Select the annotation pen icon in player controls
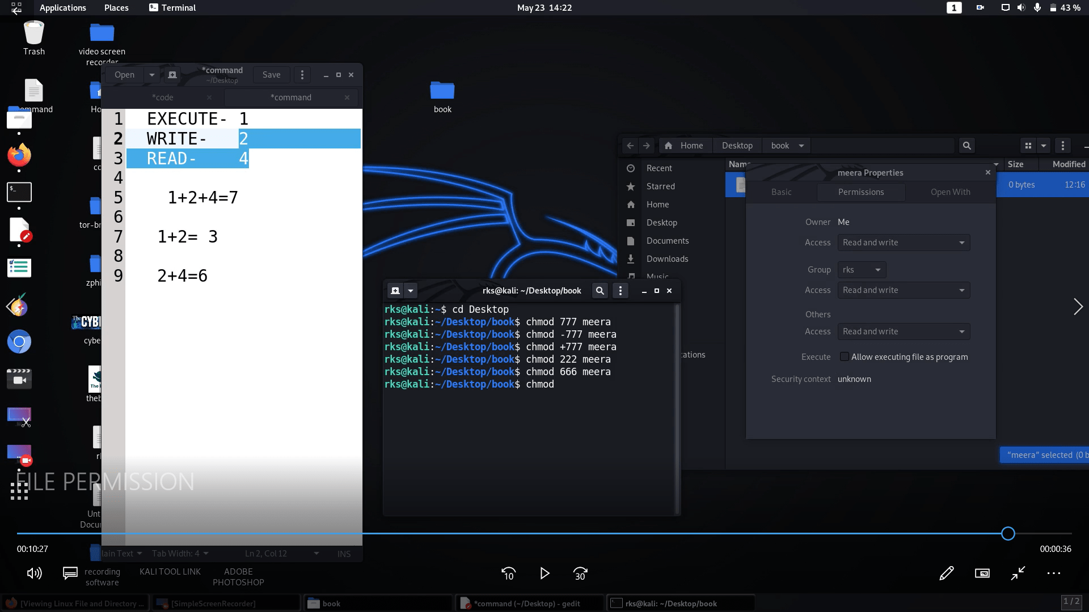This screenshot has height=612, width=1089. pyautogui.click(x=947, y=573)
